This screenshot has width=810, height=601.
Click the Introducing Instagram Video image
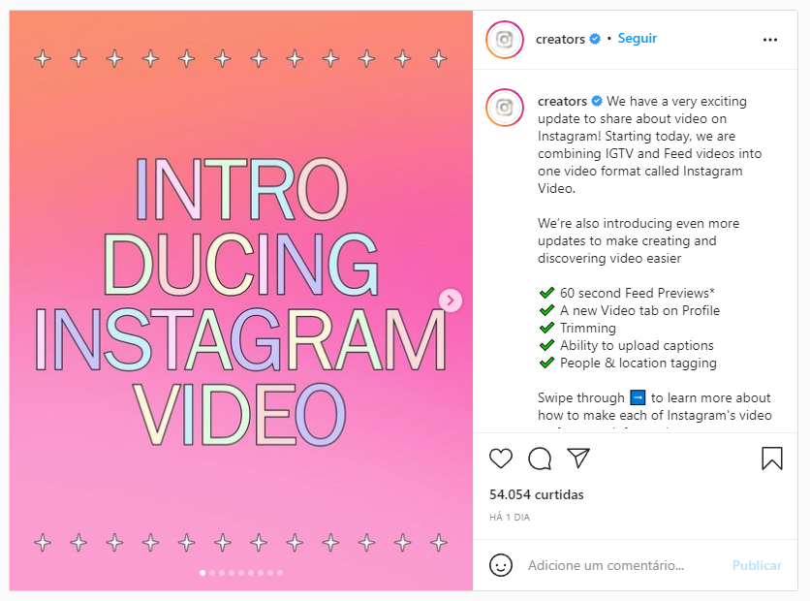(x=240, y=300)
